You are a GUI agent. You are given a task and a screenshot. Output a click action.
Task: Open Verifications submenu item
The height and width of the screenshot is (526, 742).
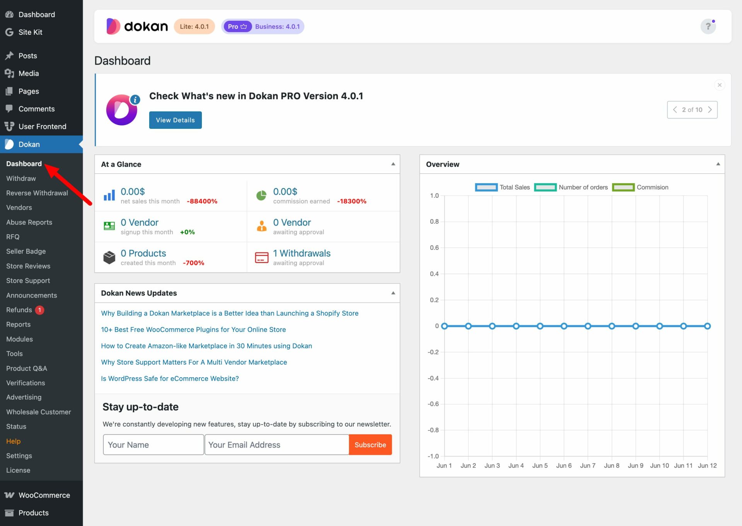pos(26,383)
